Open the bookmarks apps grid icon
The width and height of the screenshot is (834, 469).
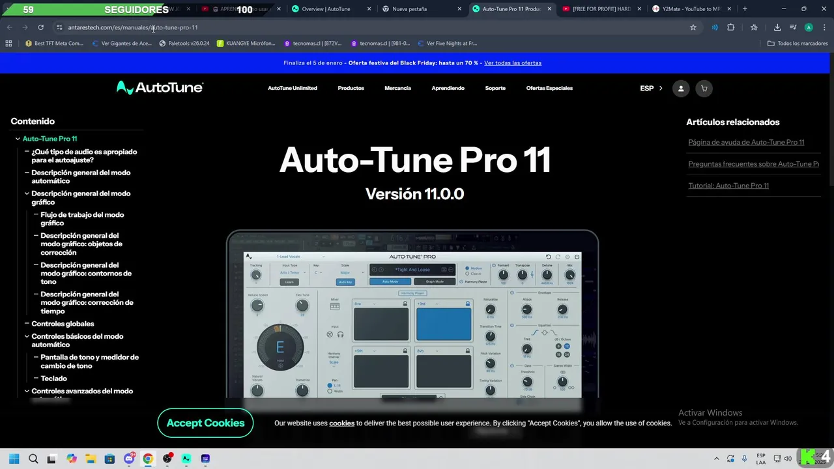(x=8, y=44)
